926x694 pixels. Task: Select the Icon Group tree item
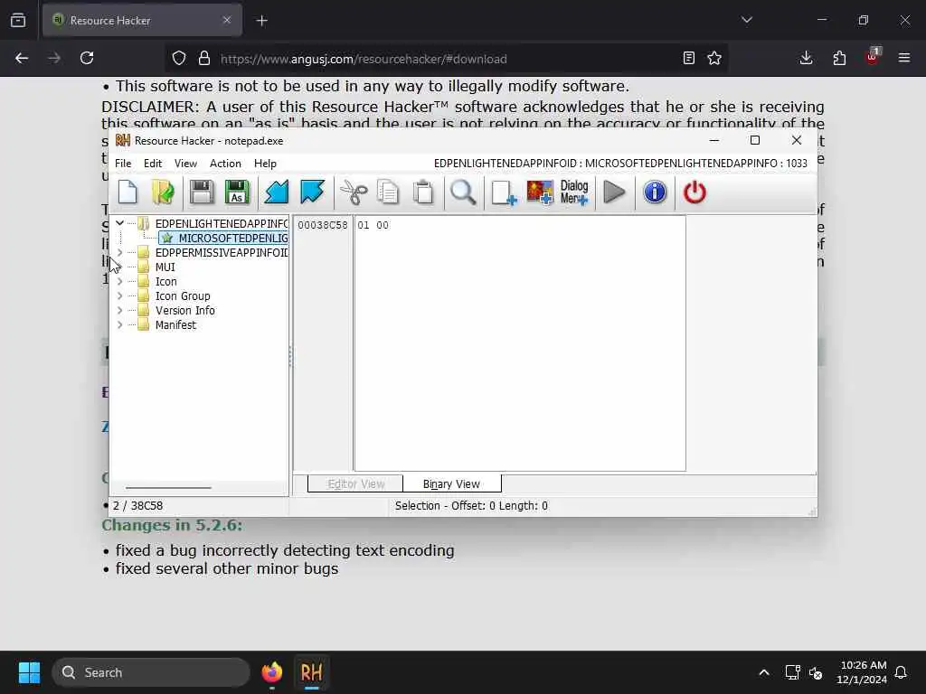tap(183, 295)
